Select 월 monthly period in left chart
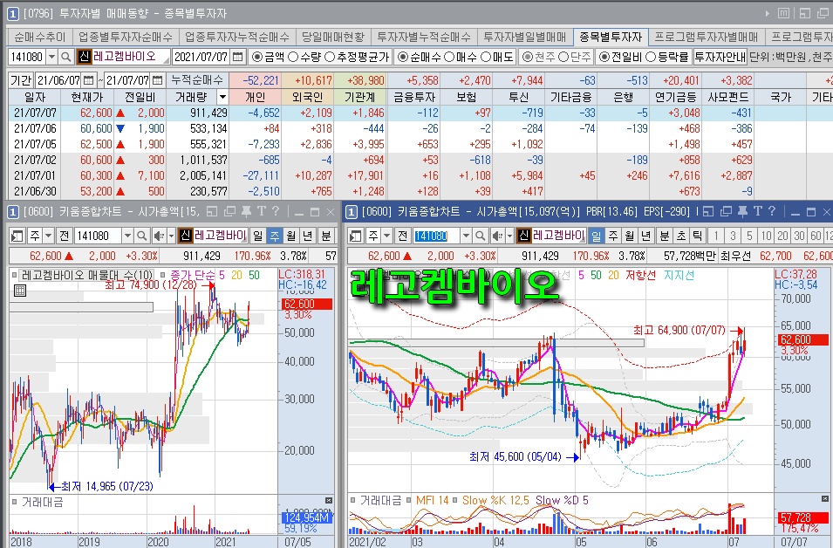This screenshot has width=833, height=548. click(291, 236)
